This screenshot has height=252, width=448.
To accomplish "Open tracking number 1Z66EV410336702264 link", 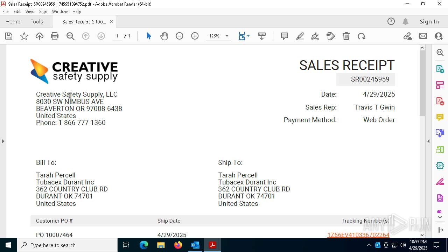I will pos(358,235).
